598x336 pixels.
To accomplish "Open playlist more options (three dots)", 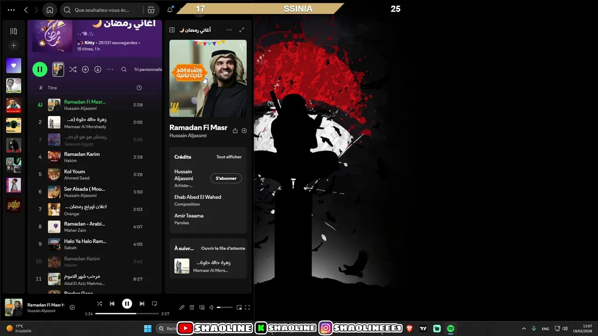I will [110, 70].
